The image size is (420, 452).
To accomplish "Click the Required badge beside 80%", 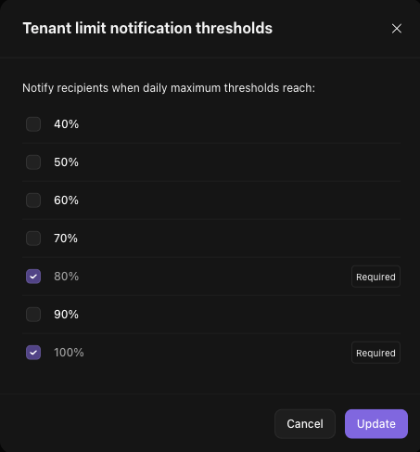I will (375, 277).
